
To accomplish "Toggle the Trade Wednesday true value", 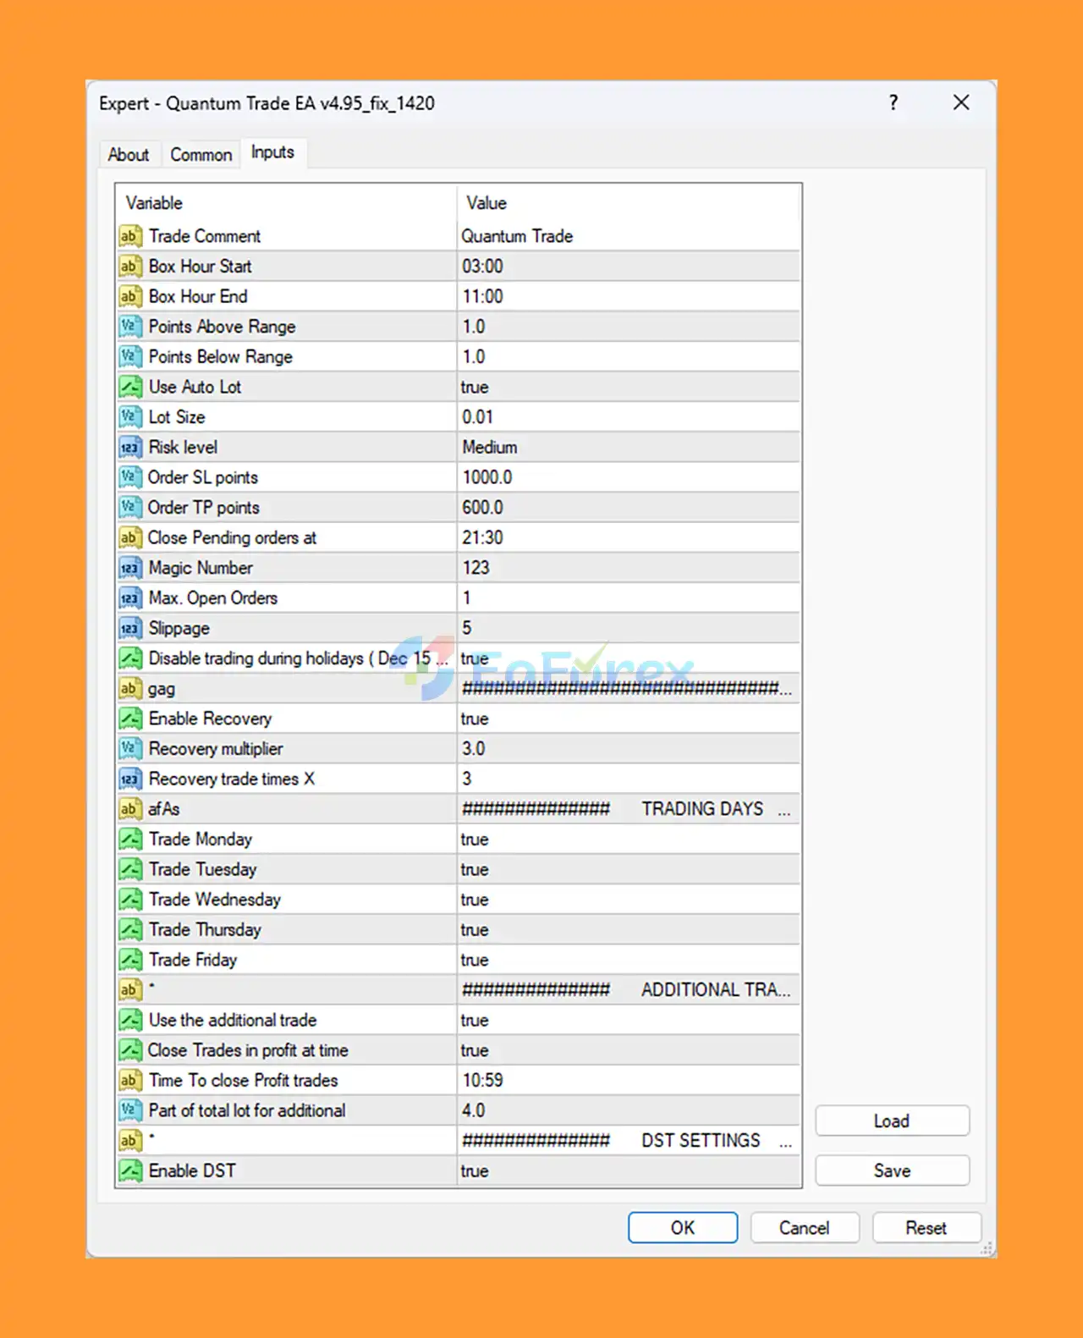I will [x=629, y=900].
